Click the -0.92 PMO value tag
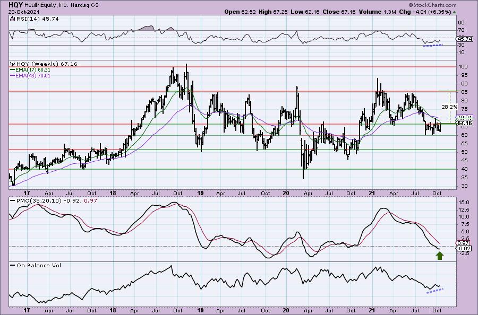478x315 pixels. pyautogui.click(x=464, y=249)
